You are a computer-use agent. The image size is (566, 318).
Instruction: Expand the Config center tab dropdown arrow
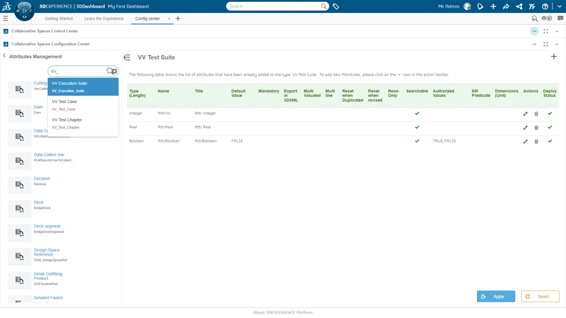click(169, 19)
